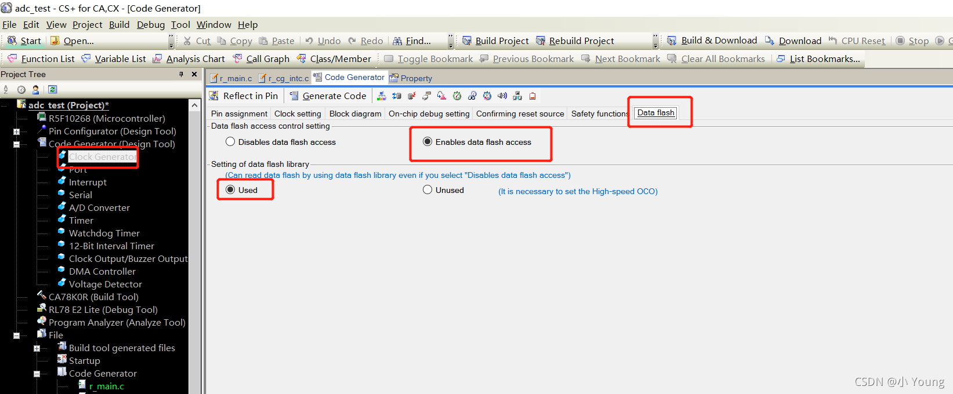The width and height of the screenshot is (953, 394).
Task: Select Used for data flash library
Action: coord(230,190)
